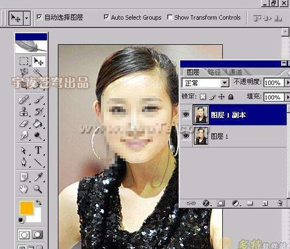Click the 图层 1 副本 thumbnail

point(200,115)
